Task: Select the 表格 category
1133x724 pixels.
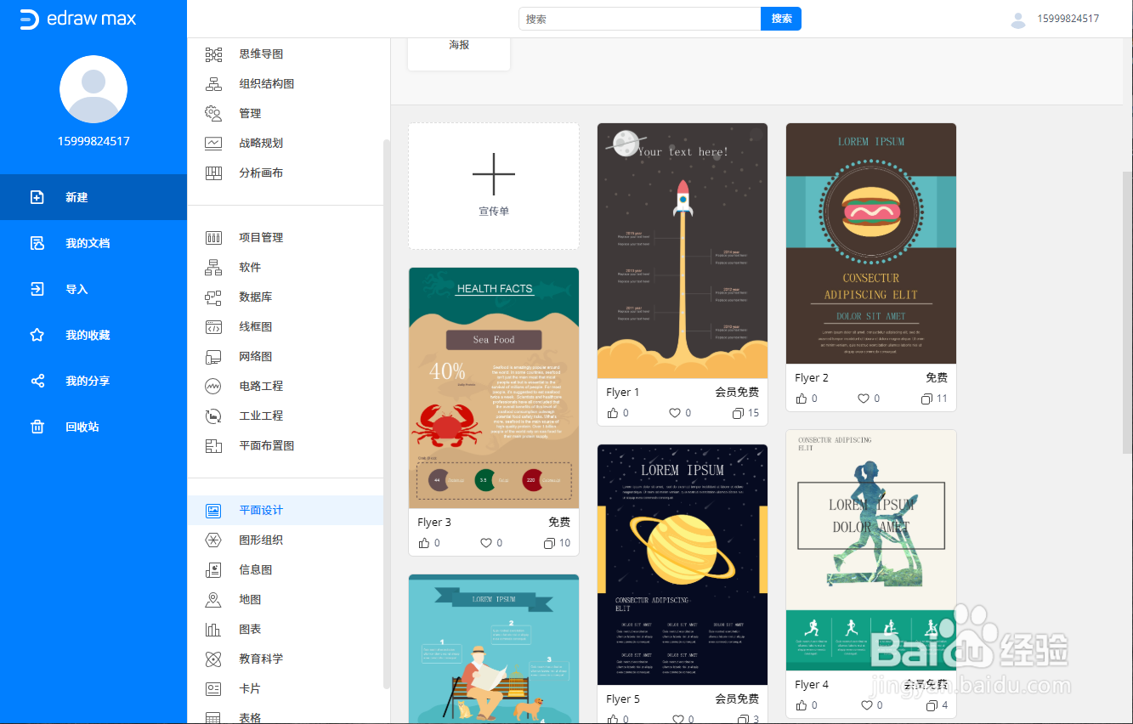Action: (286, 716)
